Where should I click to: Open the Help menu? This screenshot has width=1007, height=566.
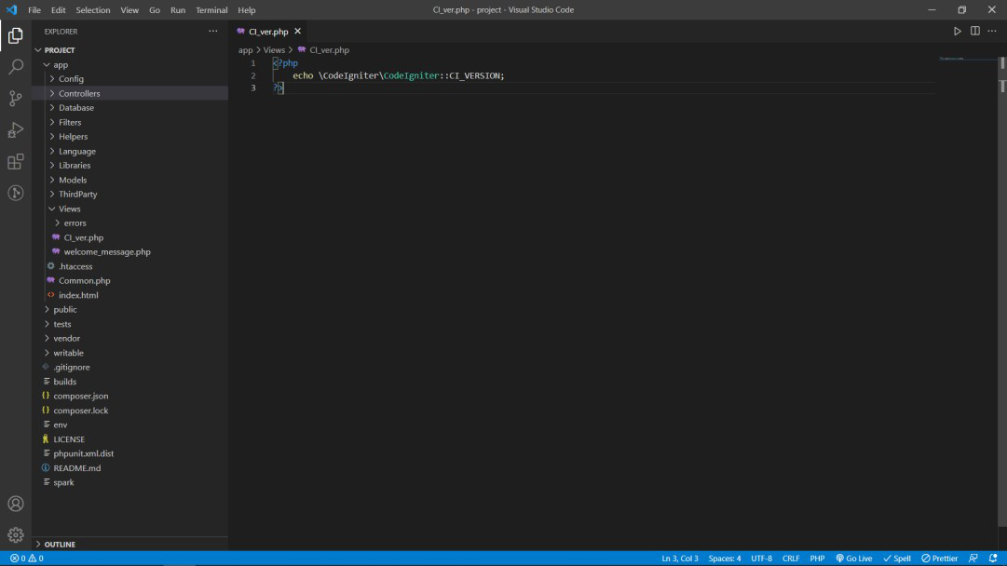247,9
